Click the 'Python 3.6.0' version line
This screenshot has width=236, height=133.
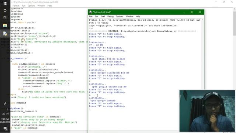[145, 20]
